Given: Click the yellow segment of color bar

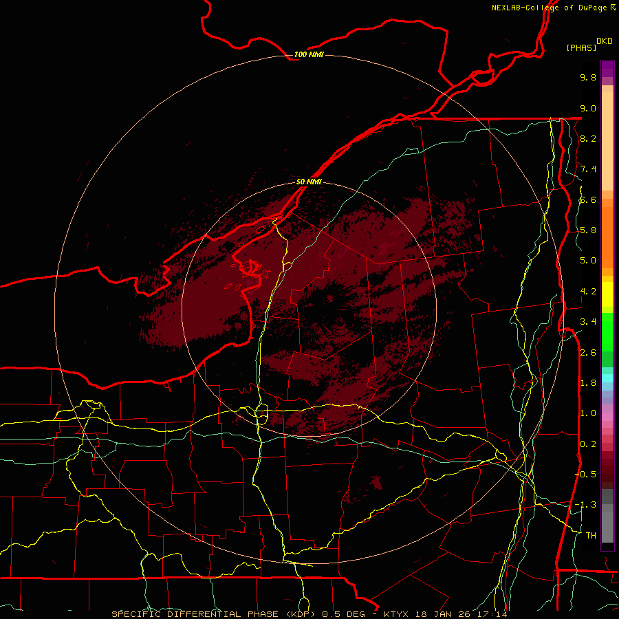Looking at the screenshot, I should point(607,294).
